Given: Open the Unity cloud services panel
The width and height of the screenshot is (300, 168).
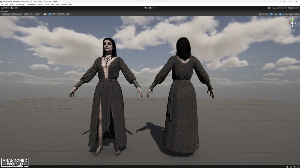Looking at the screenshot, I should click(x=11, y=8).
